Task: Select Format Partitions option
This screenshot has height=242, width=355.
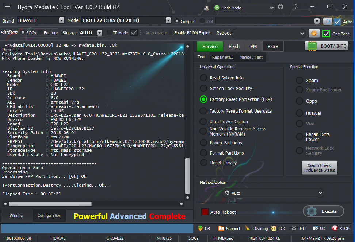Action: (203, 153)
